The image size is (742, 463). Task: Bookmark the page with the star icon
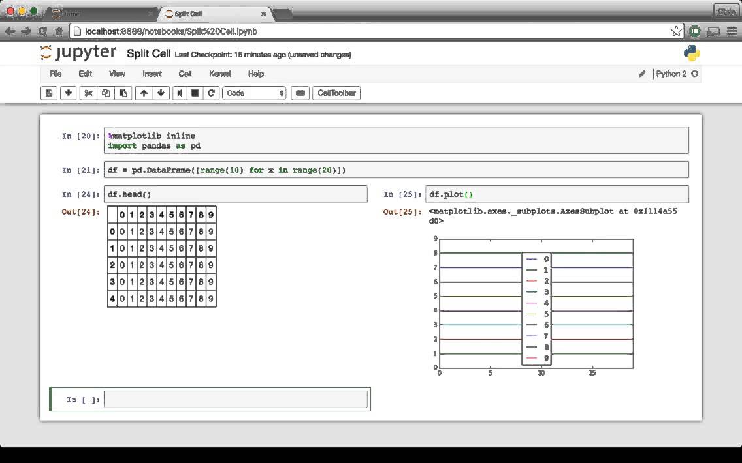point(676,31)
